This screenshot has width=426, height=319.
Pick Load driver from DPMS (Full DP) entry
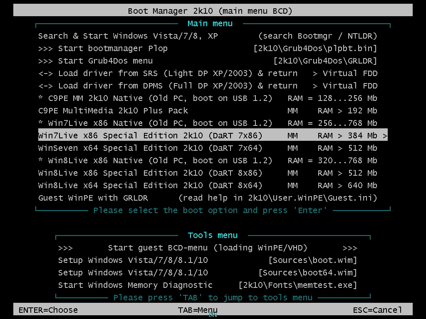208,86
